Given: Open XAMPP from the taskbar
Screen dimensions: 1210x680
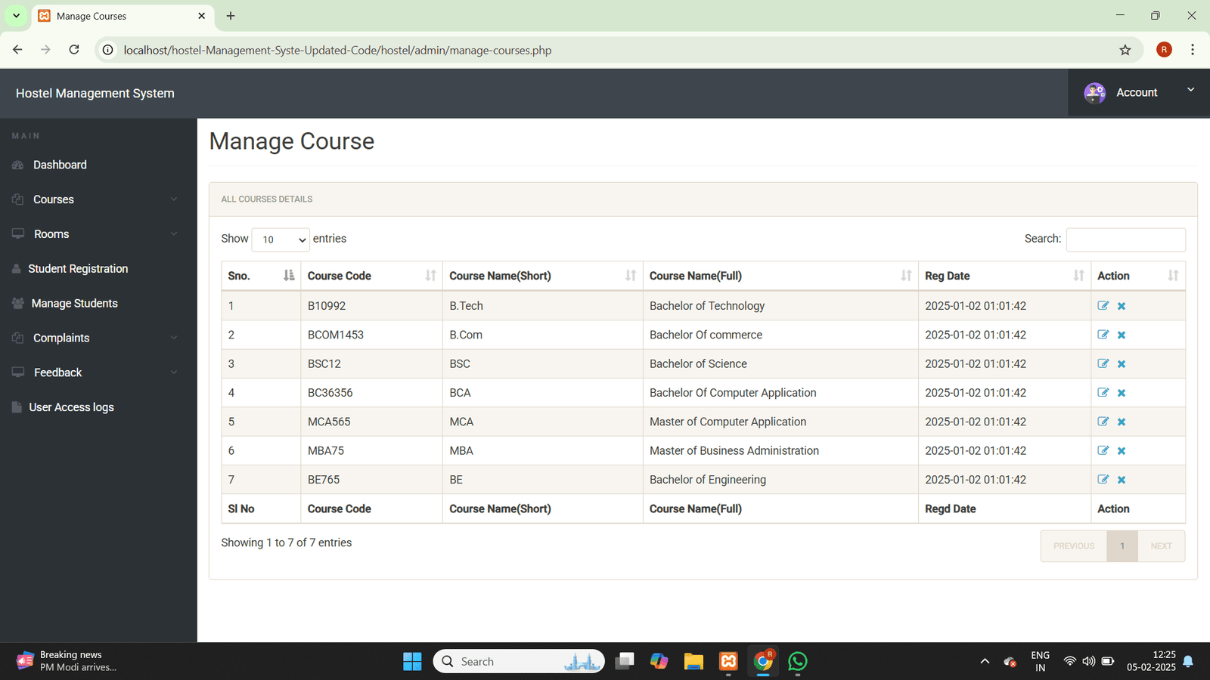Looking at the screenshot, I should pyautogui.click(x=728, y=661).
